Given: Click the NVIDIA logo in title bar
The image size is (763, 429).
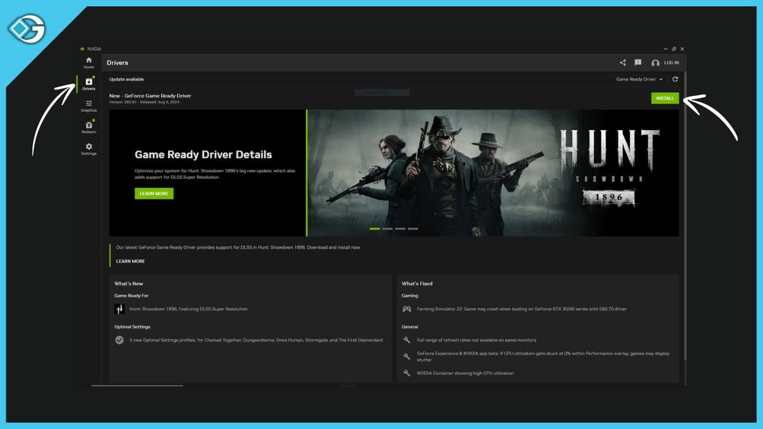Looking at the screenshot, I should (x=83, y=49).
